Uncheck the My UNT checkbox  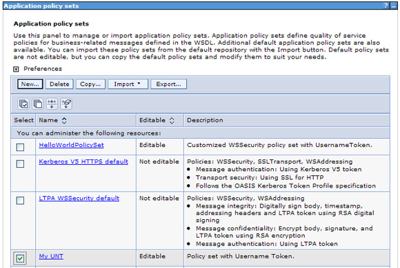coord(20,258)
